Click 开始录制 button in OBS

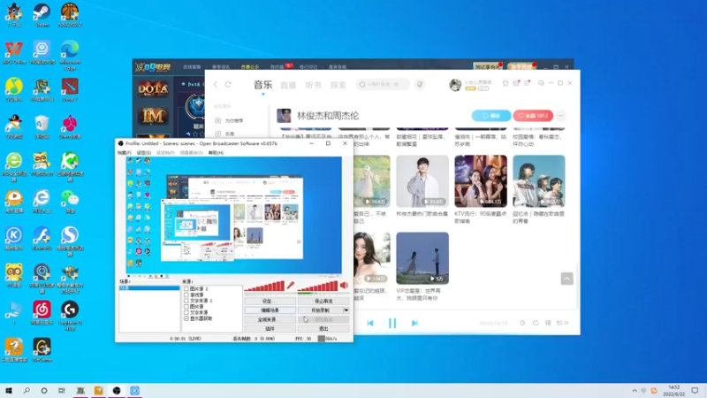[x=320, y=310]
